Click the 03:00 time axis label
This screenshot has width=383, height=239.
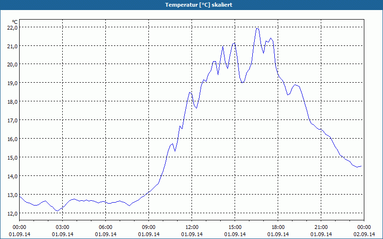coord(63,228)
